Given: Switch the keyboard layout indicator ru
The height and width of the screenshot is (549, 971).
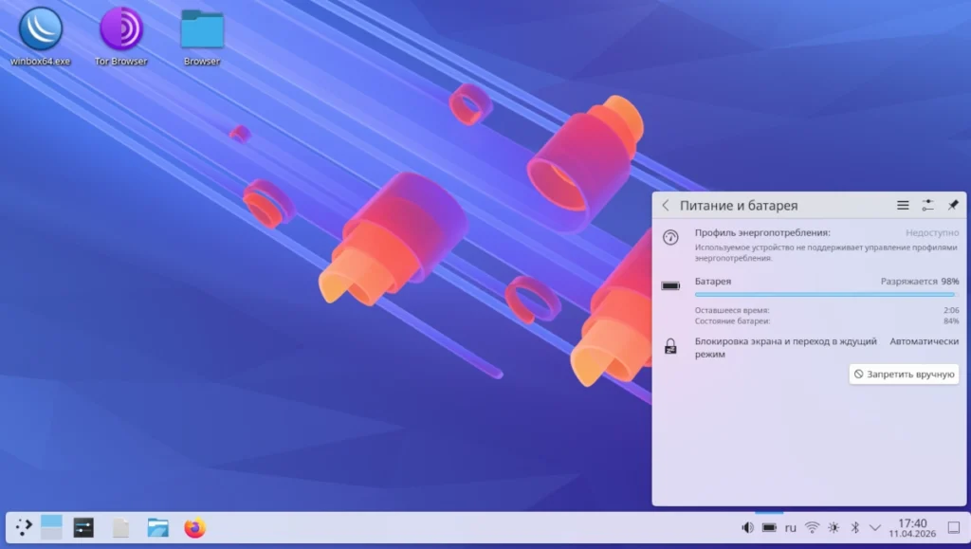Looking at the screenshot, I should [790, 528].
